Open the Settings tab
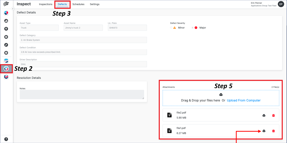Screen dimensions: 287x143 point(95,4)
